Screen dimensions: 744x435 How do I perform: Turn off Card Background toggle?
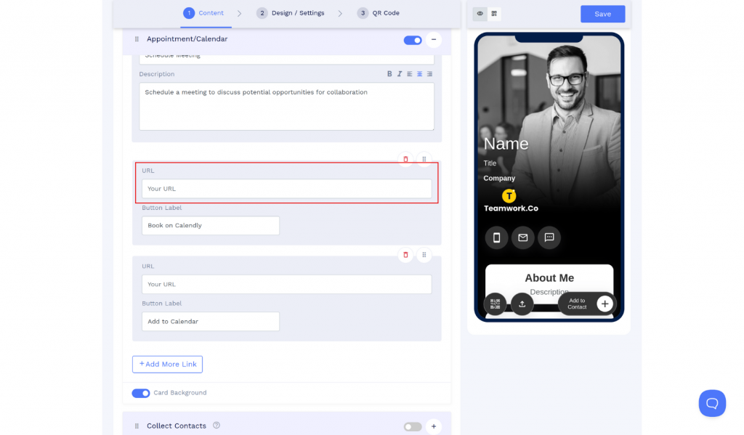(x=141, y=394)
